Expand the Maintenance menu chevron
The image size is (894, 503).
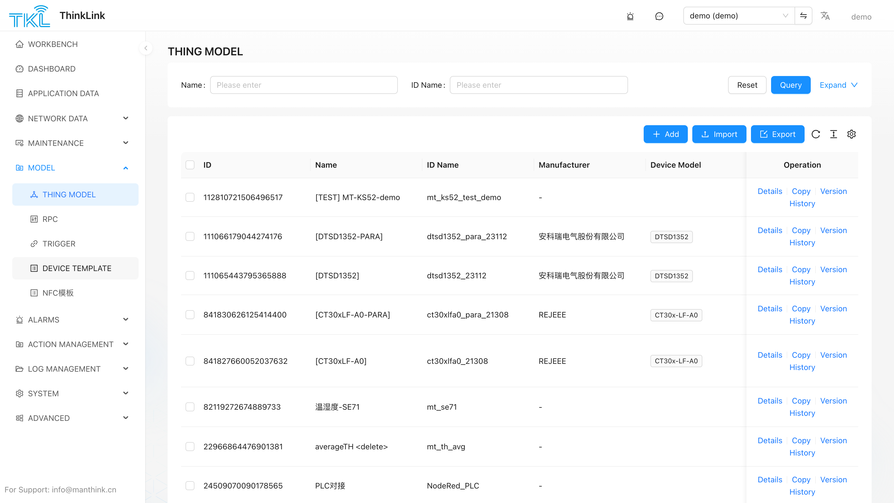coord(126,143)
